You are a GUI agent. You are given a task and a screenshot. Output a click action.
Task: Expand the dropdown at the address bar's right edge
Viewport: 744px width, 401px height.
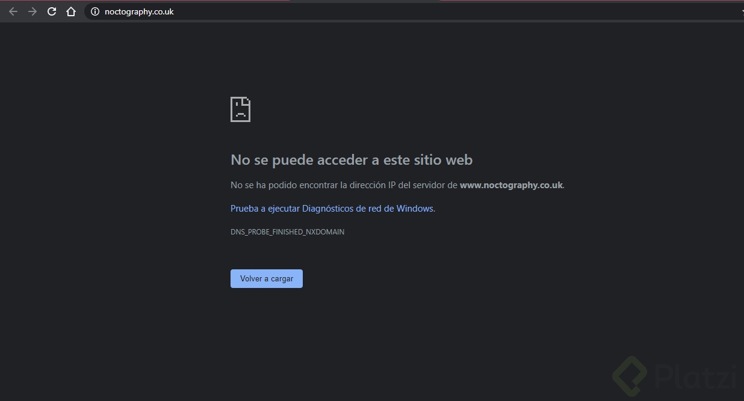741,11
